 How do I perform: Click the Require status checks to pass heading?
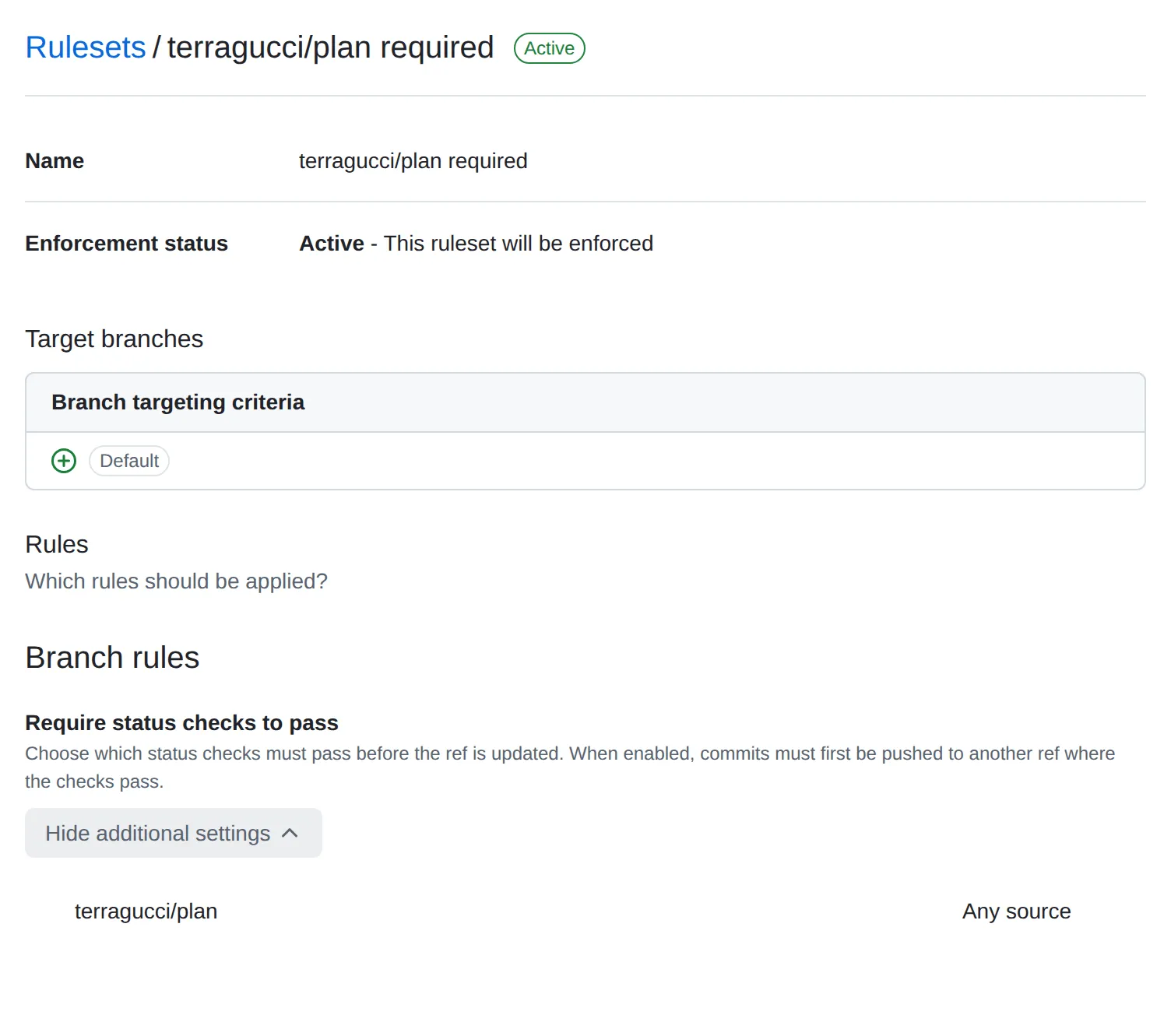click(182, 723)
